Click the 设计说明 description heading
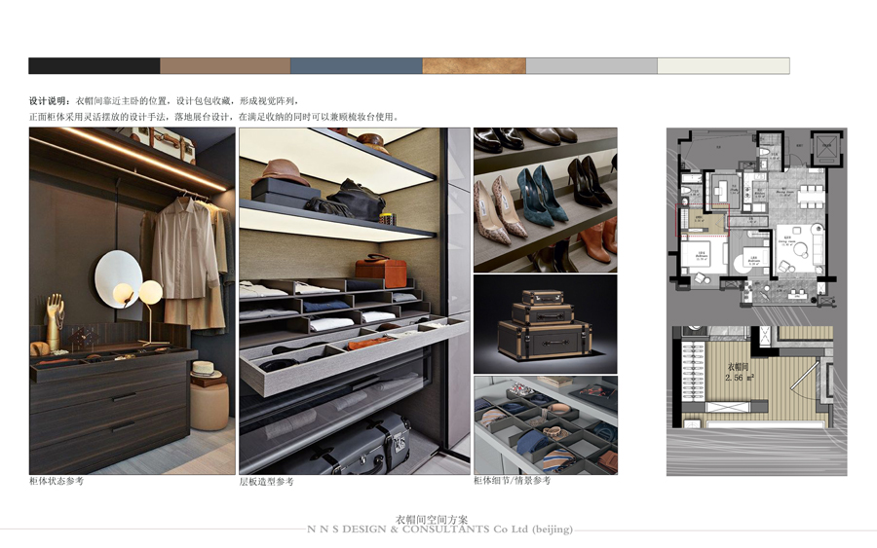Viewport: 877px width, 548px height. click(x=49, y=101)
